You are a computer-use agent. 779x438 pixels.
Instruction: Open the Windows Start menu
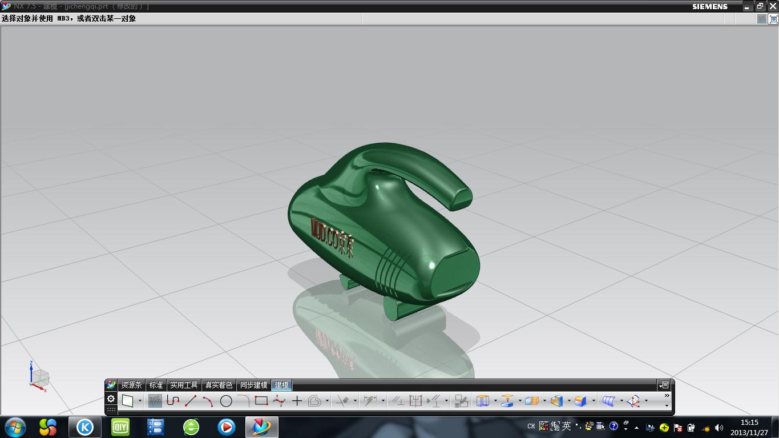[15, 427]
